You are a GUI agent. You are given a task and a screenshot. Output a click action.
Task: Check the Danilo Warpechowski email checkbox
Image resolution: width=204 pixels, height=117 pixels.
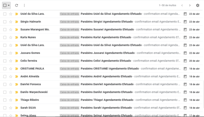[5, 92]
